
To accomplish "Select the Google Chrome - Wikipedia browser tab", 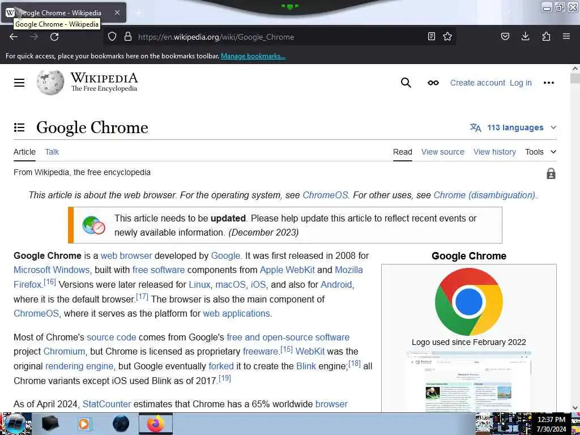I will point(63,12).
